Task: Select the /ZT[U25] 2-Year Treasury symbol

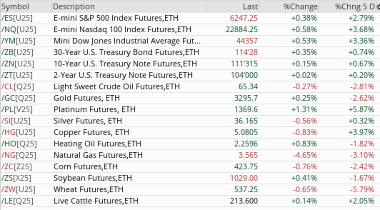Action: (x=17, y=75)
